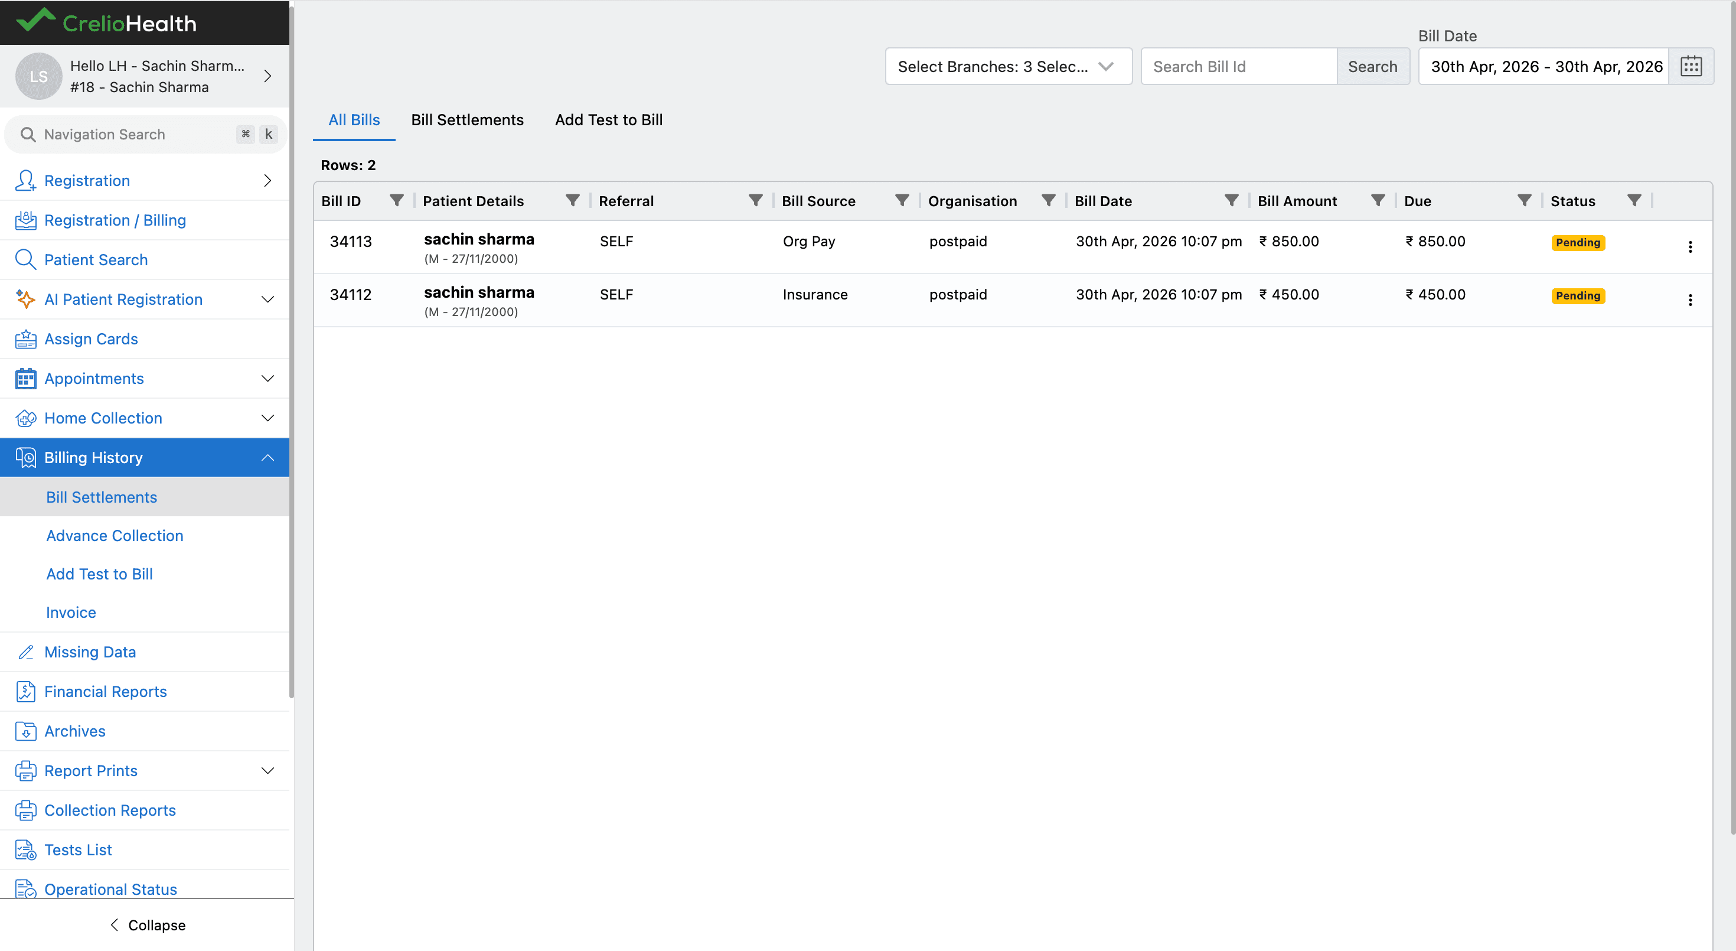Viewport: 1736px width, 951px height.
Task: Filter the Bill Source column
Action: pos(902,200)
